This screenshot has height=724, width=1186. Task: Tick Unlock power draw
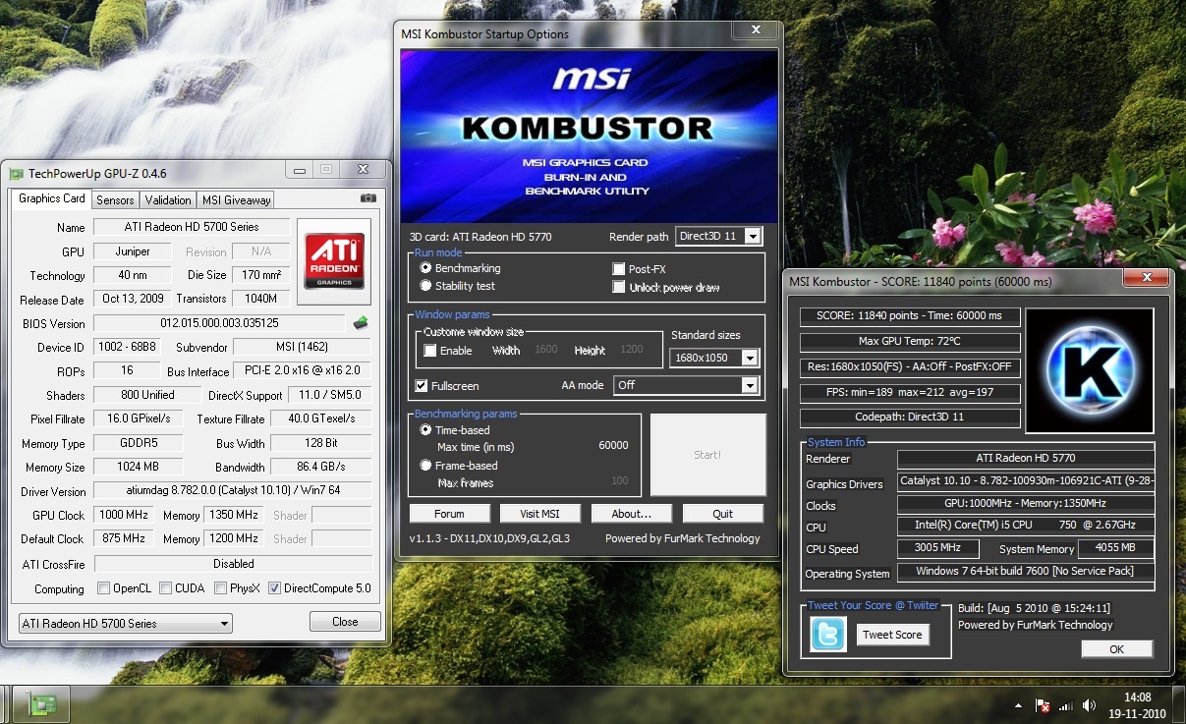[x=618, y=287]
